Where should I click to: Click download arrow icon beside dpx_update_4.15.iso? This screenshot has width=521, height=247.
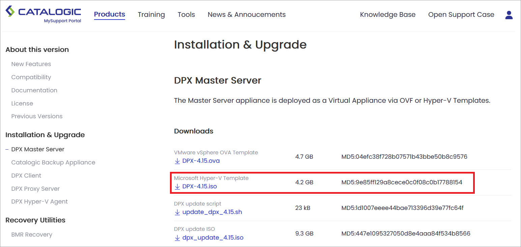[x=177, y=238]
